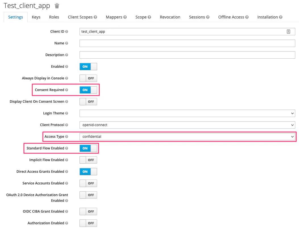Open Access Type confidential dropdown
This screenshot has height=230, width=299.
point(187,137)
